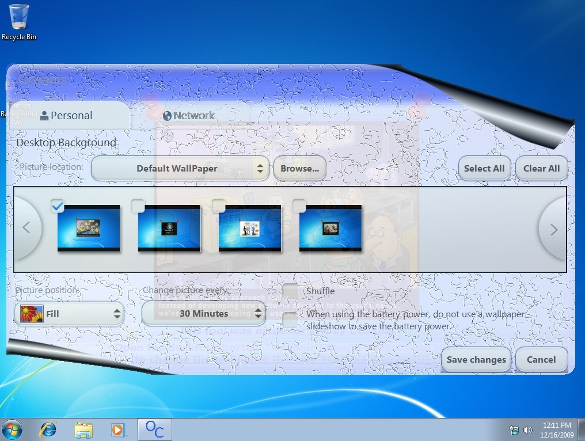Click the Oceanis taskbar icon
The width and height of the screenshot is (585, 441).
pyautogui.click(x=155, y=429)
